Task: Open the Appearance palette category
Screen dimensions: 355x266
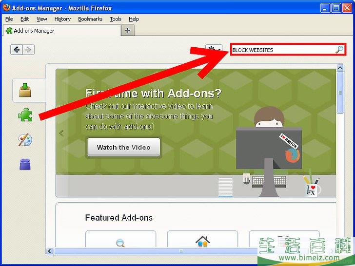Action: tap(25, 139)
